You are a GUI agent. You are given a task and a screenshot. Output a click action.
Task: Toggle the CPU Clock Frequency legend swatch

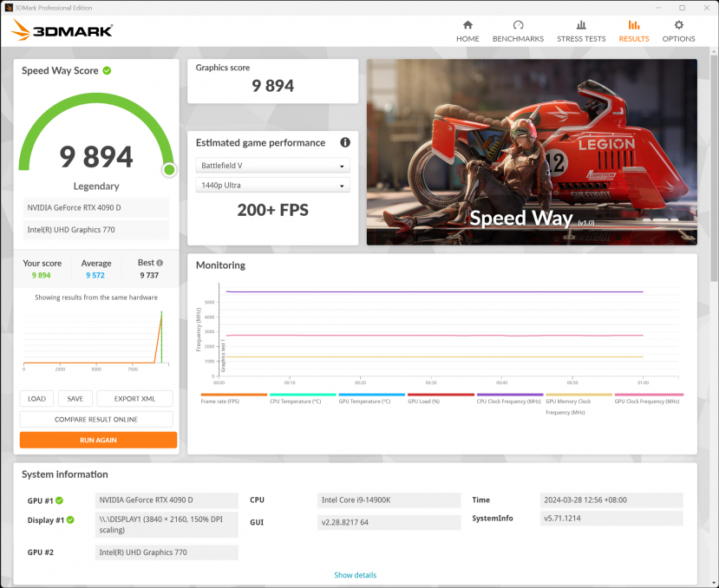click(509, 395)
